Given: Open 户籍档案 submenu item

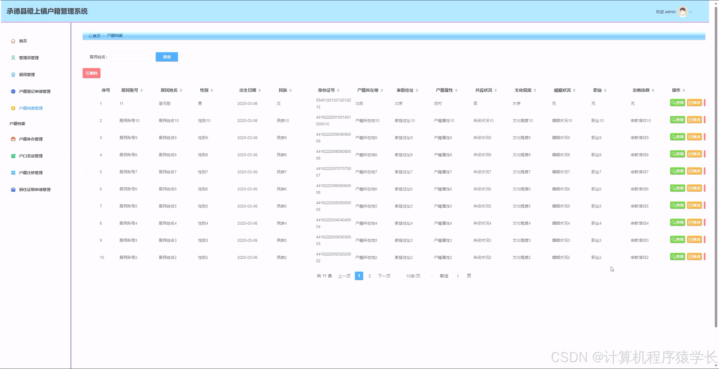Looking at the screenshot, I should tap(17, 124).
